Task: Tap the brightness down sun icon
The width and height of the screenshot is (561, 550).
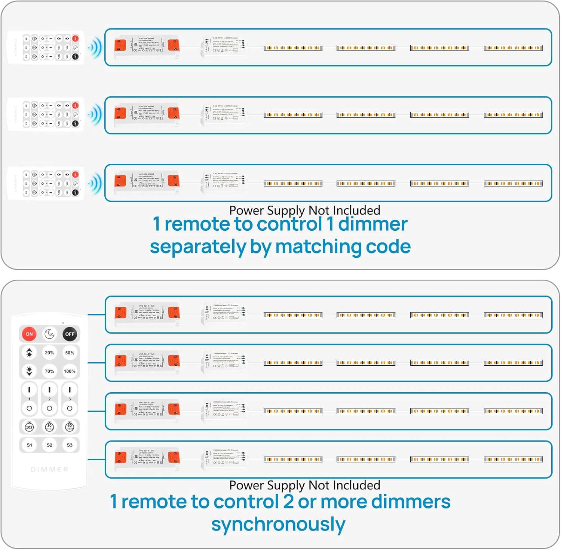Action: coord(29,371)
